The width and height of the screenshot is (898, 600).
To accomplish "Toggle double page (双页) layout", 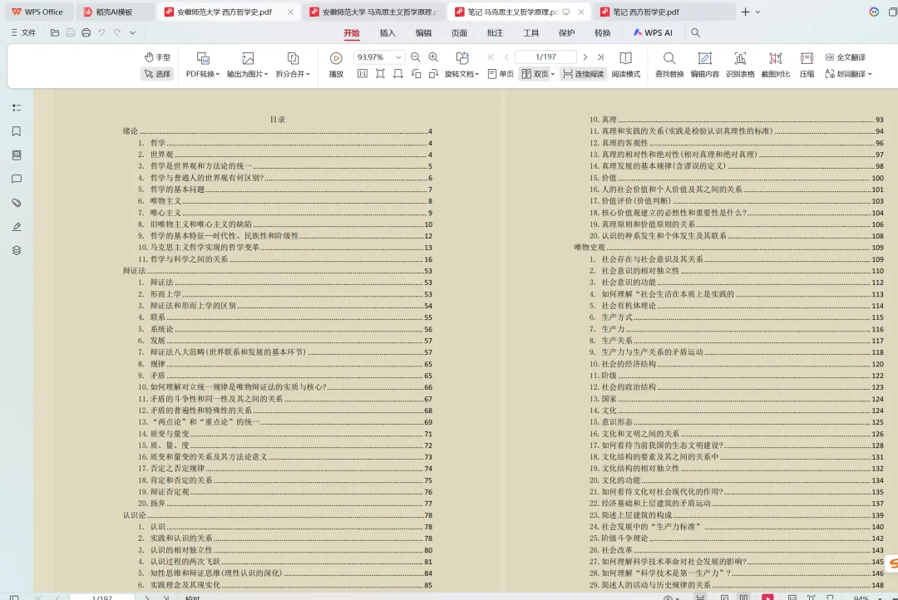I will point(535,74).
